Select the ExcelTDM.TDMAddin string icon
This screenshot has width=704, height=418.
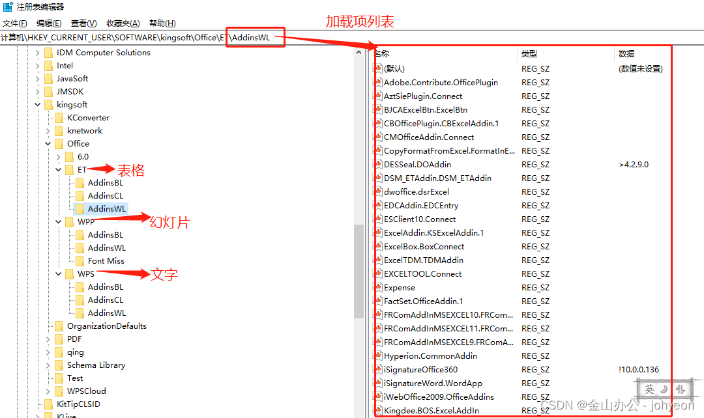click(378, 260)
